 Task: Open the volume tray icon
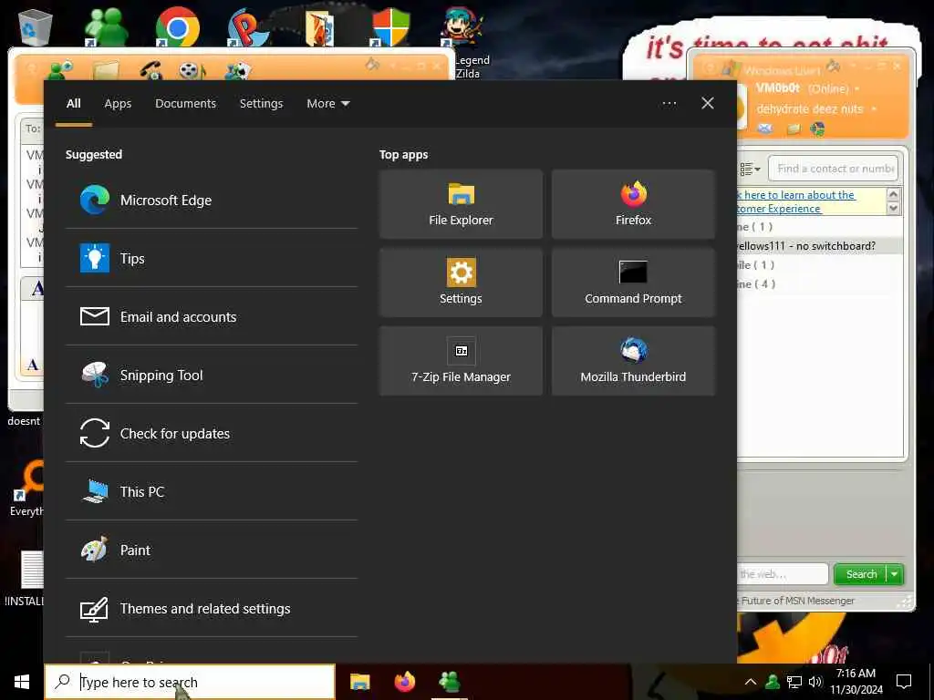point(815,682)
